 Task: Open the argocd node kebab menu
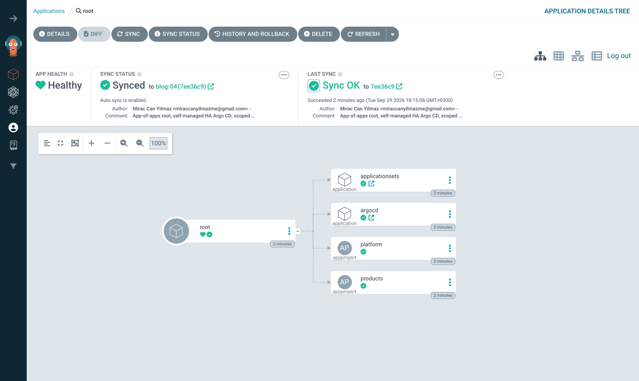(x=450, y=214)
